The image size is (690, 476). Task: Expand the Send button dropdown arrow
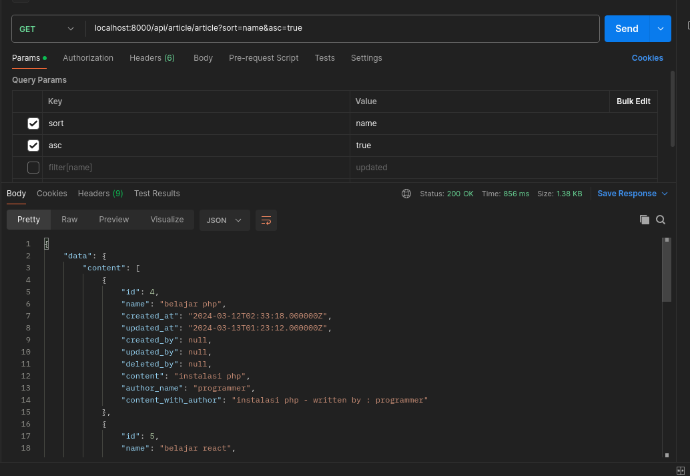click(661, 29)
